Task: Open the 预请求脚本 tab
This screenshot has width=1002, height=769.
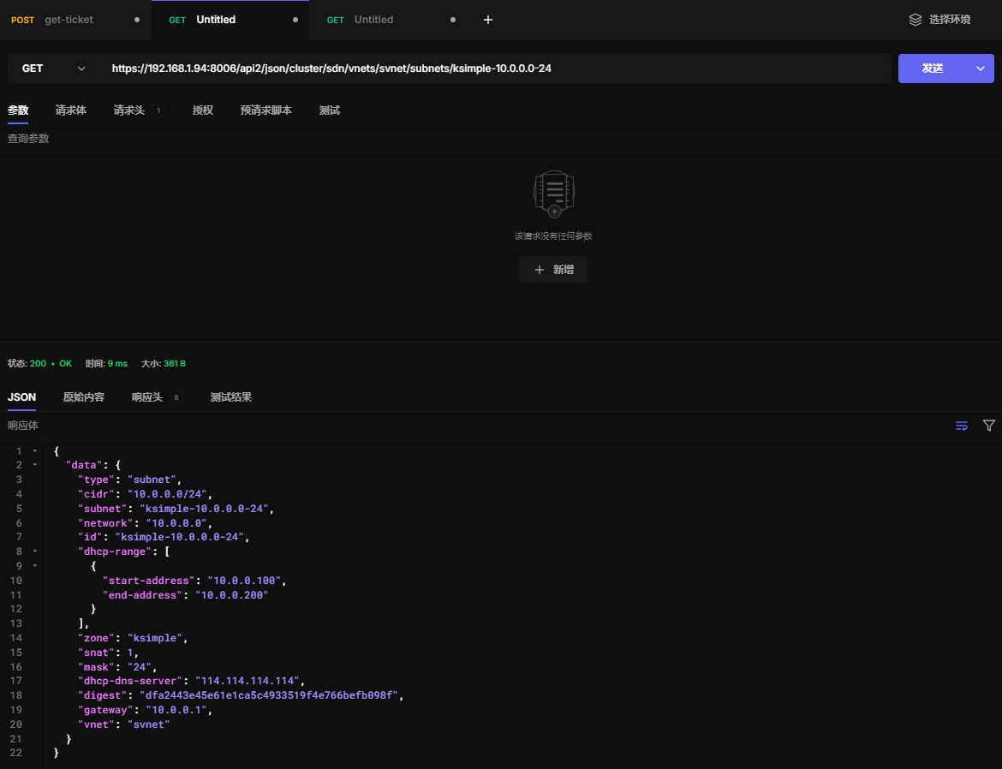Action: [x=265, y=110]
